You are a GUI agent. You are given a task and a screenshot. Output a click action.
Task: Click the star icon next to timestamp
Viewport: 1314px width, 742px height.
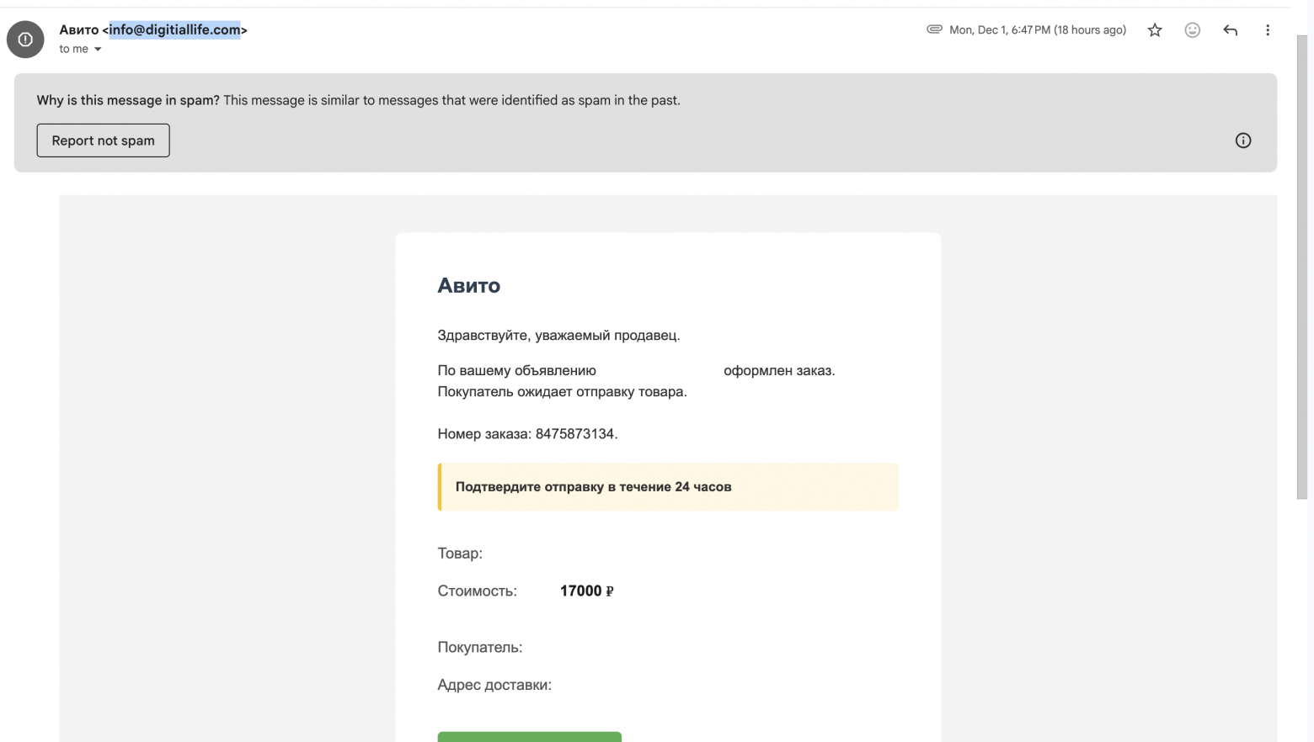coord(1154,29)
